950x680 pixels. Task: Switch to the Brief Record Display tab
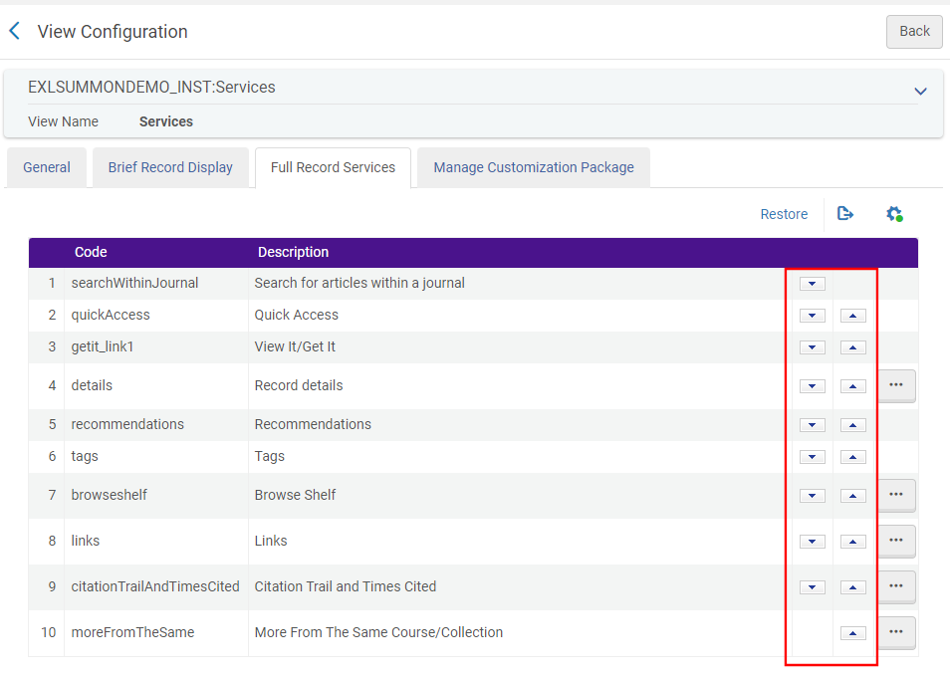coord(170,167)
